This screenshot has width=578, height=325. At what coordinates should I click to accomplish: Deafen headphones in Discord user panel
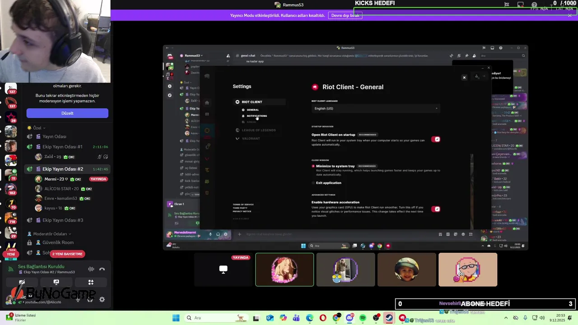(90, 299)
